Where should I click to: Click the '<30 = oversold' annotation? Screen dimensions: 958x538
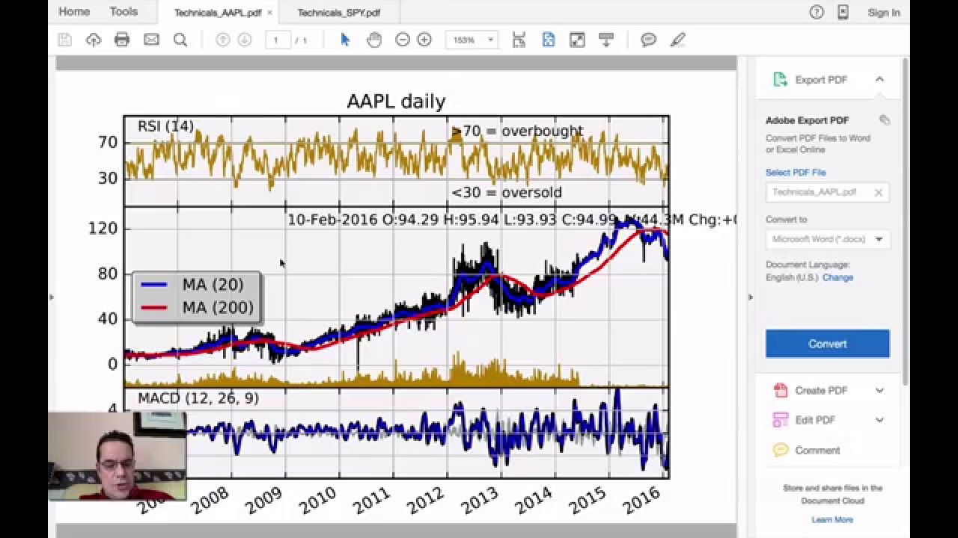coord(507,193)
